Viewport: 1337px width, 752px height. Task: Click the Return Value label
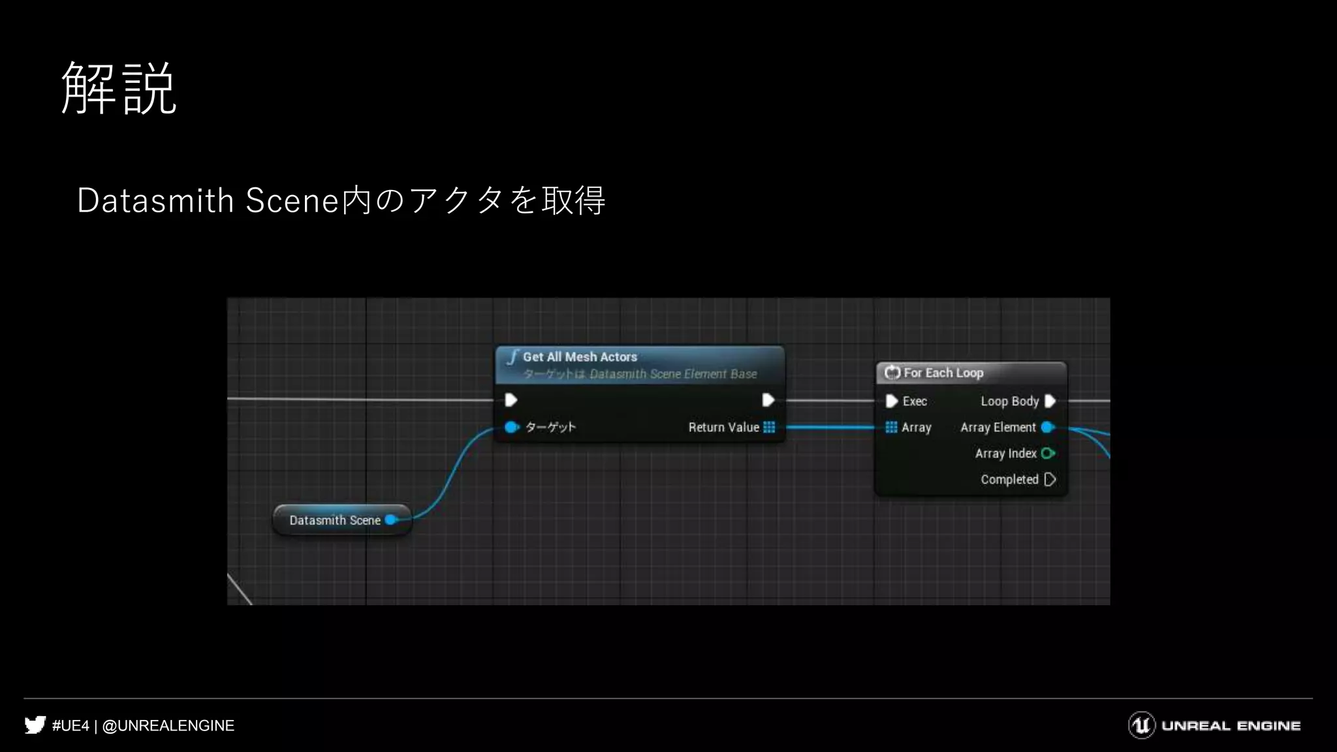(x=723, y=427)
